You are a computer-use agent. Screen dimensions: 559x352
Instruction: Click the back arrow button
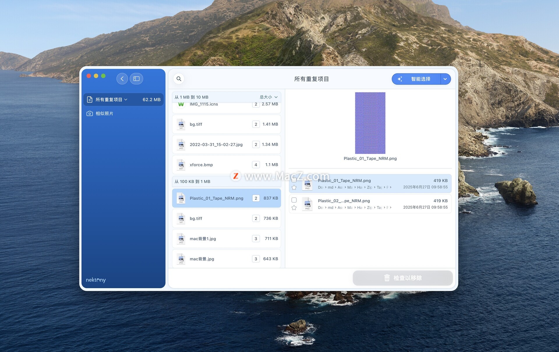click(x=122, y=79)
